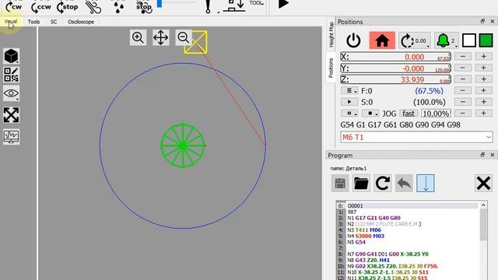Click the Z position field

tap(395, 79)
